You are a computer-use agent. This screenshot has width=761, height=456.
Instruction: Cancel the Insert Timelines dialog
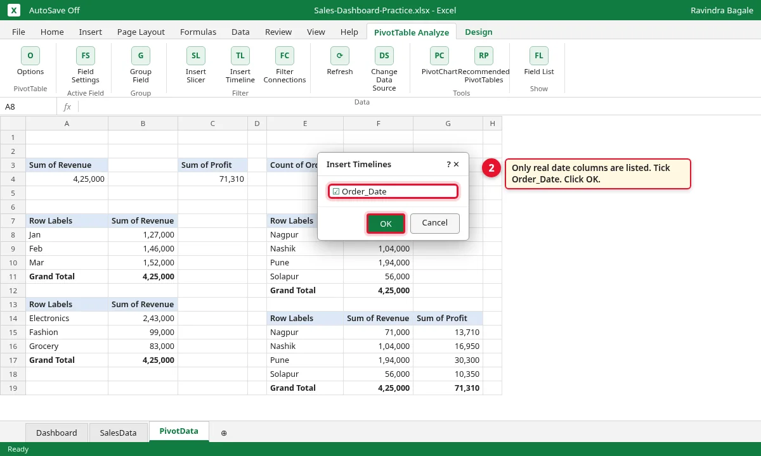pyautogui.click(x=435, y=223)
